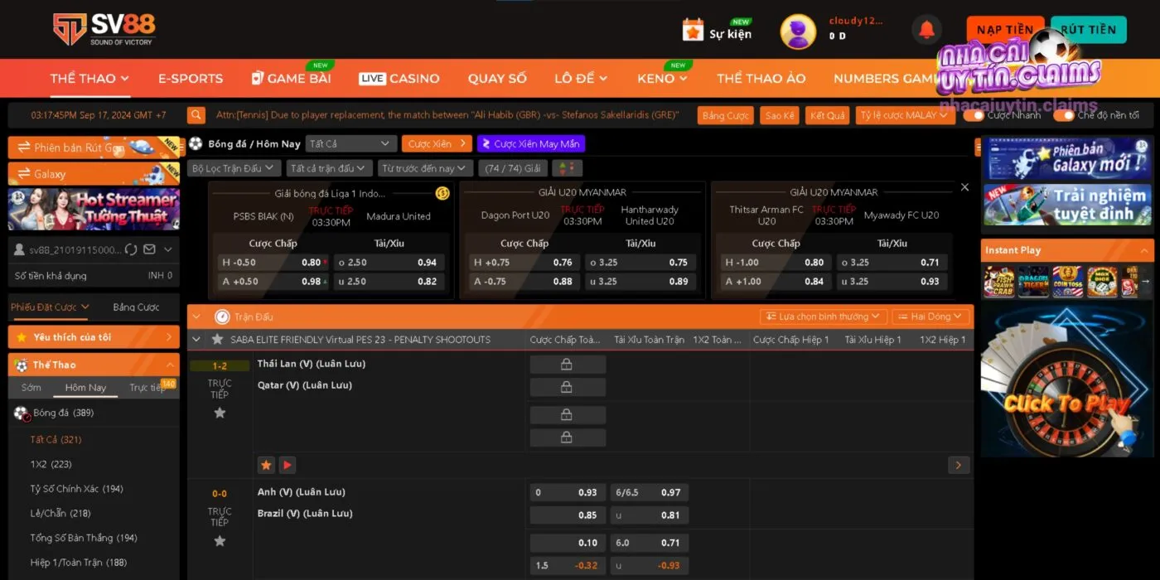Screen dimensions: 1160x580
Task: Click the orange search magnifier icon
Action: (x=196, y=115)
